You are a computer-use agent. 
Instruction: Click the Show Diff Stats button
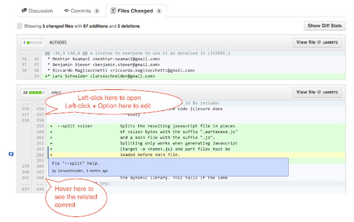[x=324, y=25]
